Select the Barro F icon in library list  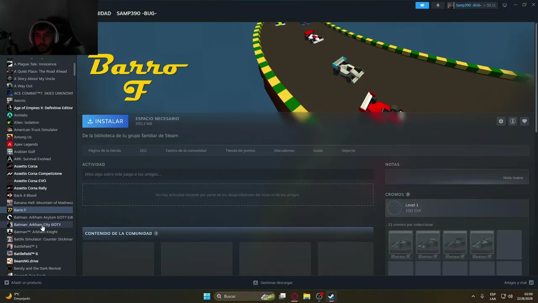10,210
